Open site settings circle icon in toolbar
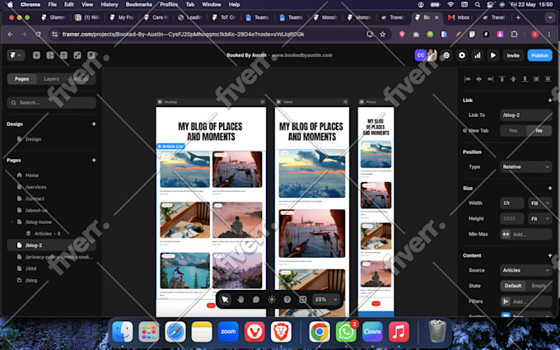The width and height of the screenshot is (560, 350). pos(462,55)
